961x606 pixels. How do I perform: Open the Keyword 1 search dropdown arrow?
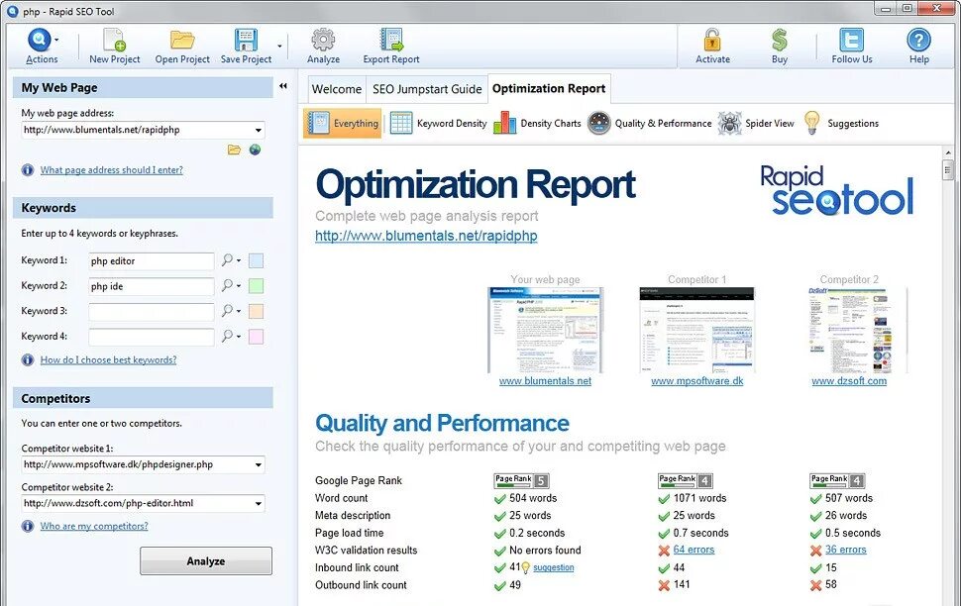click(x=239, y=261)
